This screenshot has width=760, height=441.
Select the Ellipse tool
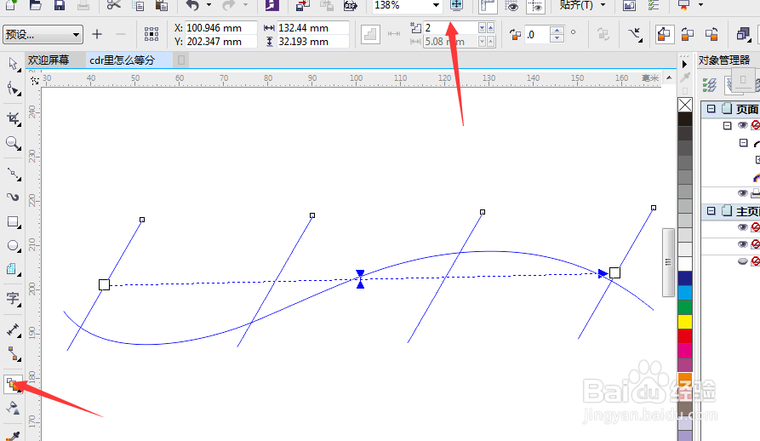(x=13, y=246)
